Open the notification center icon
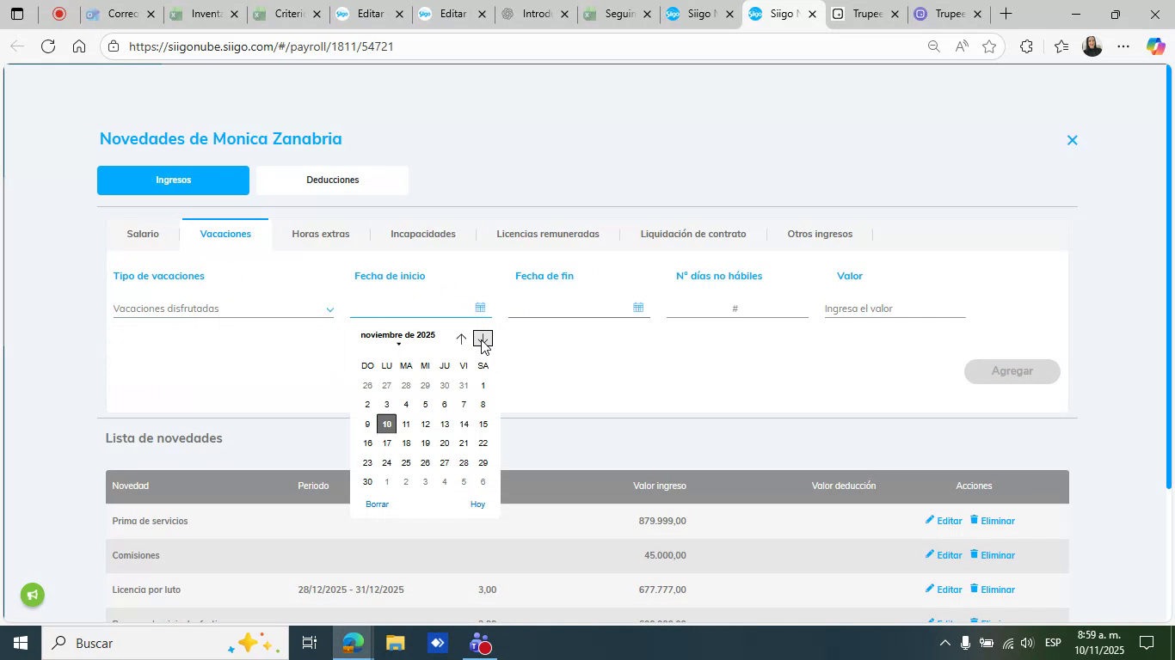1175x660 pixels. [x=1146, y=643]
